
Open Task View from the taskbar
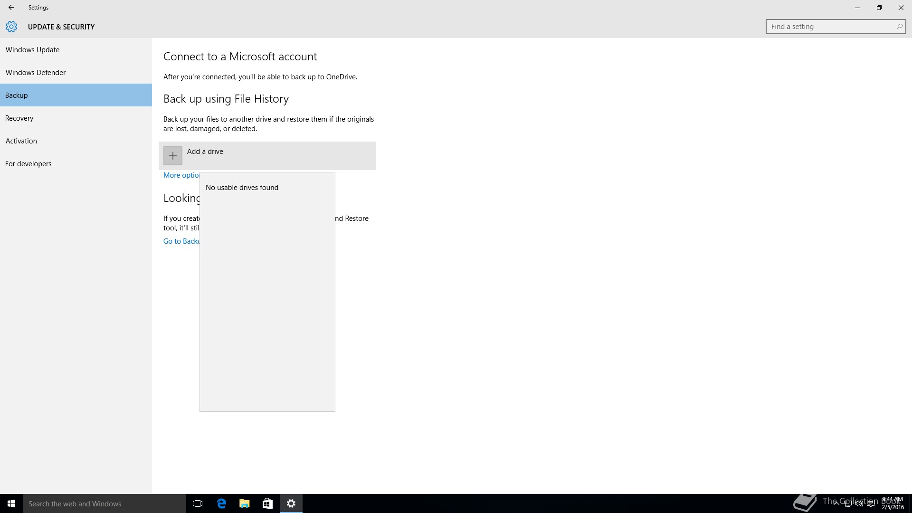[198, 503]
